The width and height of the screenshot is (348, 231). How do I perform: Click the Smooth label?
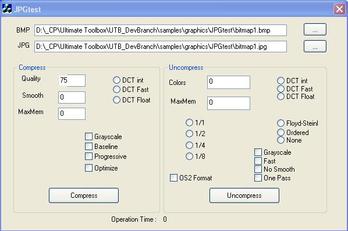[x=33, y=95]
